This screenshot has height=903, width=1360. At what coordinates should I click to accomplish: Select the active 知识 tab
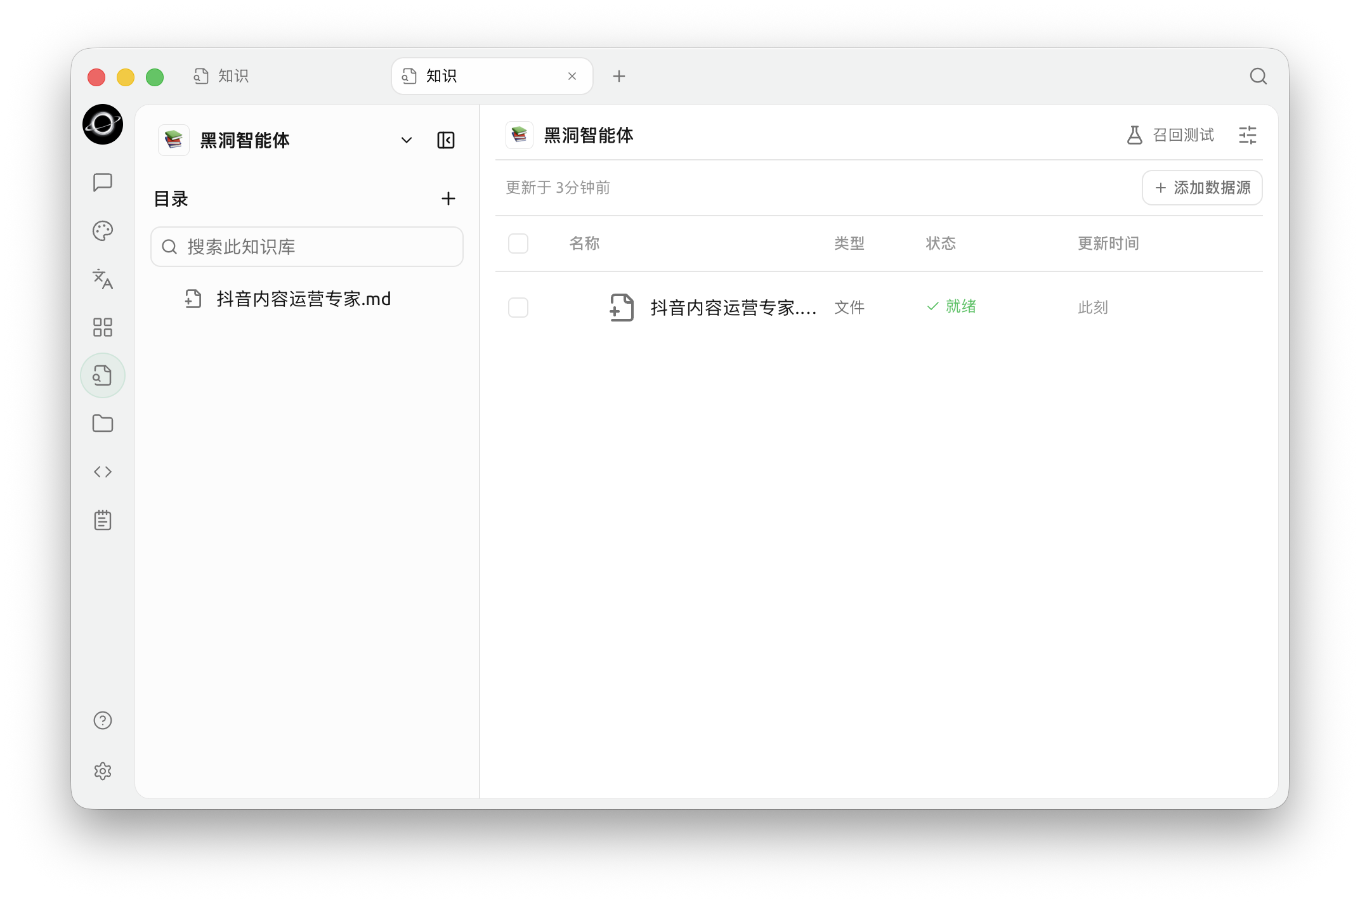(x=492, y=76)
